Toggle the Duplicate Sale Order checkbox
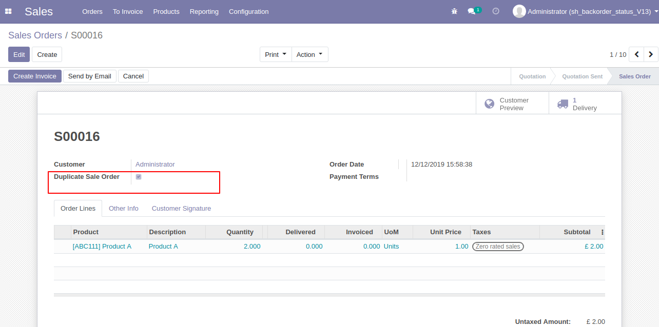The image size is (659, 327). (139, 177)
